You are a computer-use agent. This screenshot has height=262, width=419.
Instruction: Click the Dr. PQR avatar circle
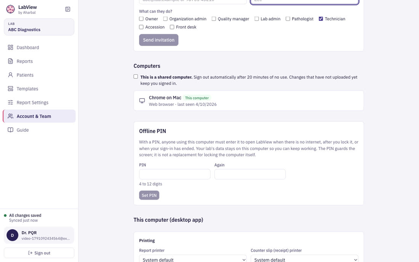click(12, 235)
